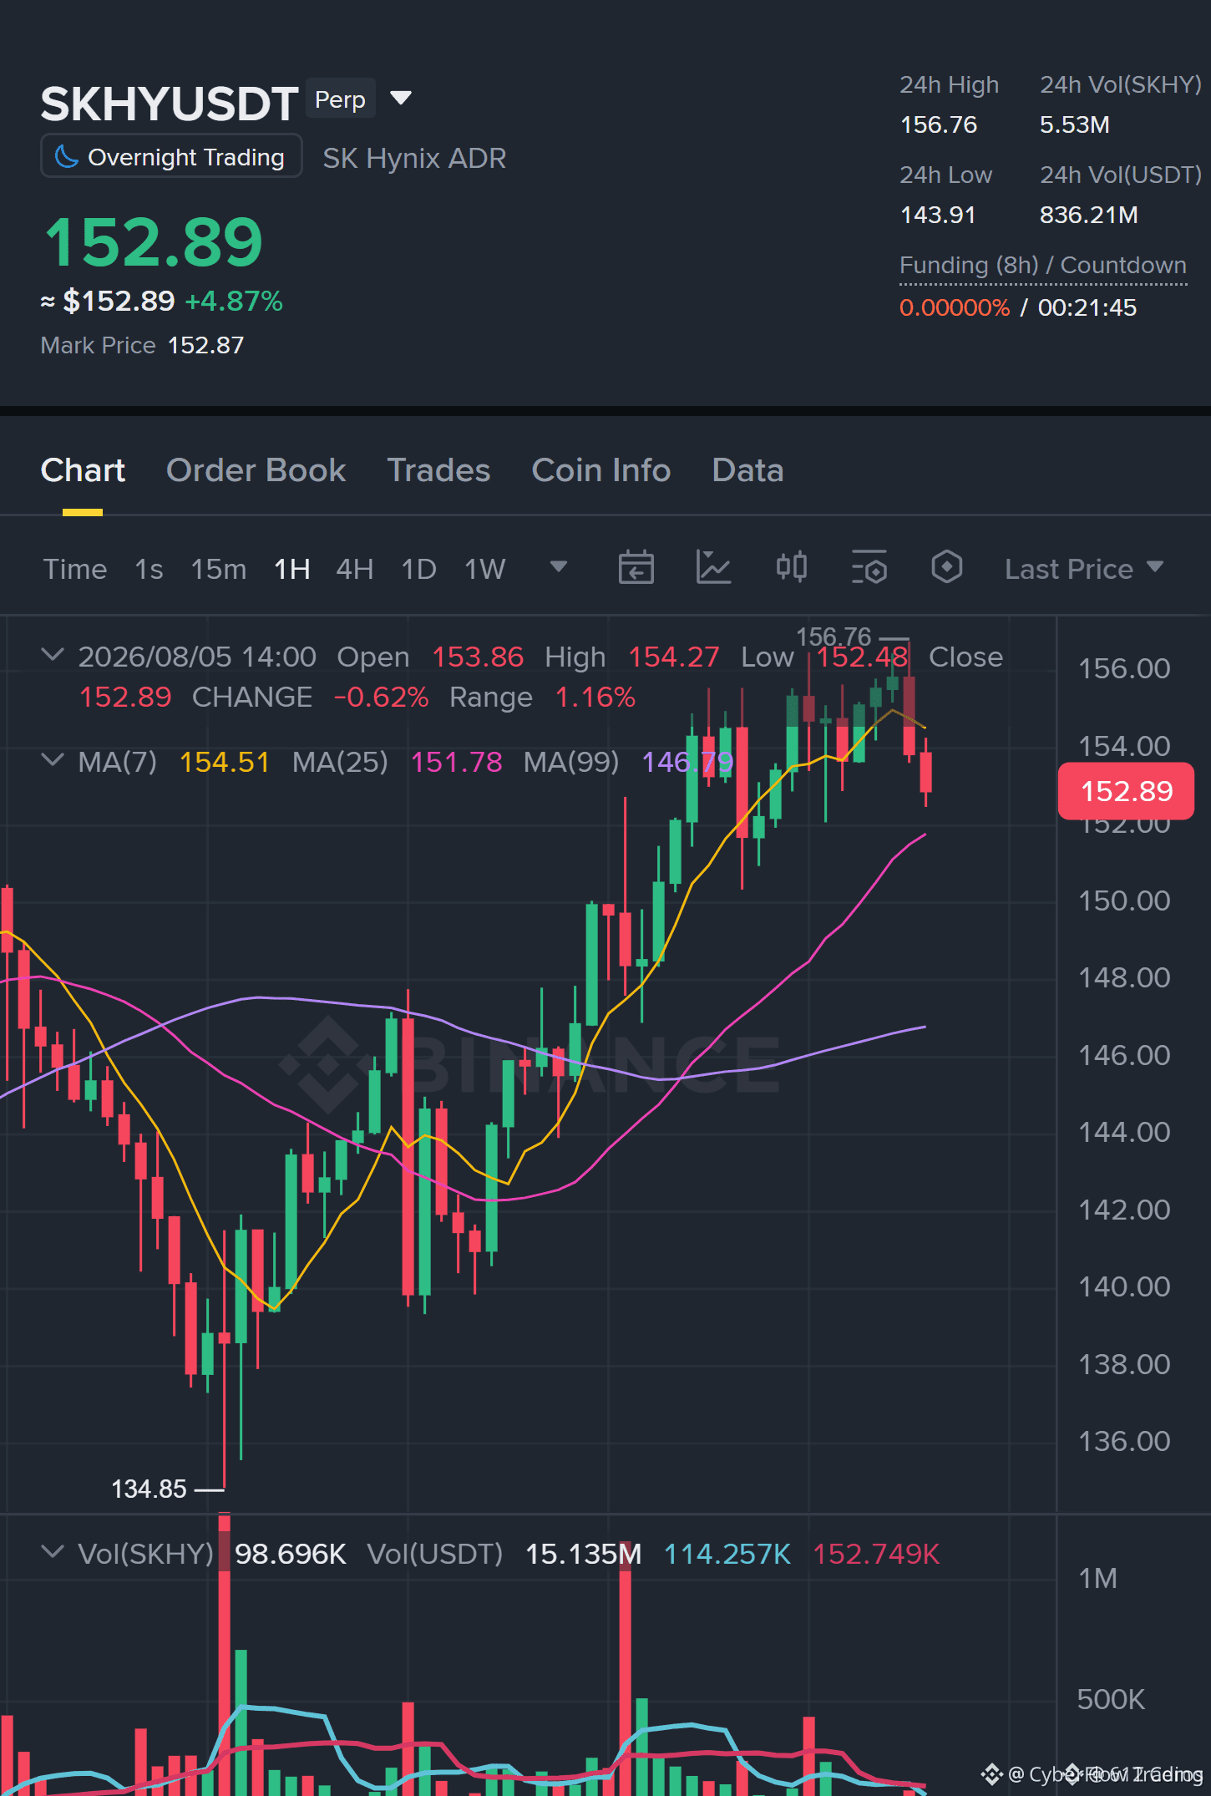The height and width of the screenshot is (1796, 1211).
Task: Click the funding rate 0.00000%
Action: [x=955, y=307]
